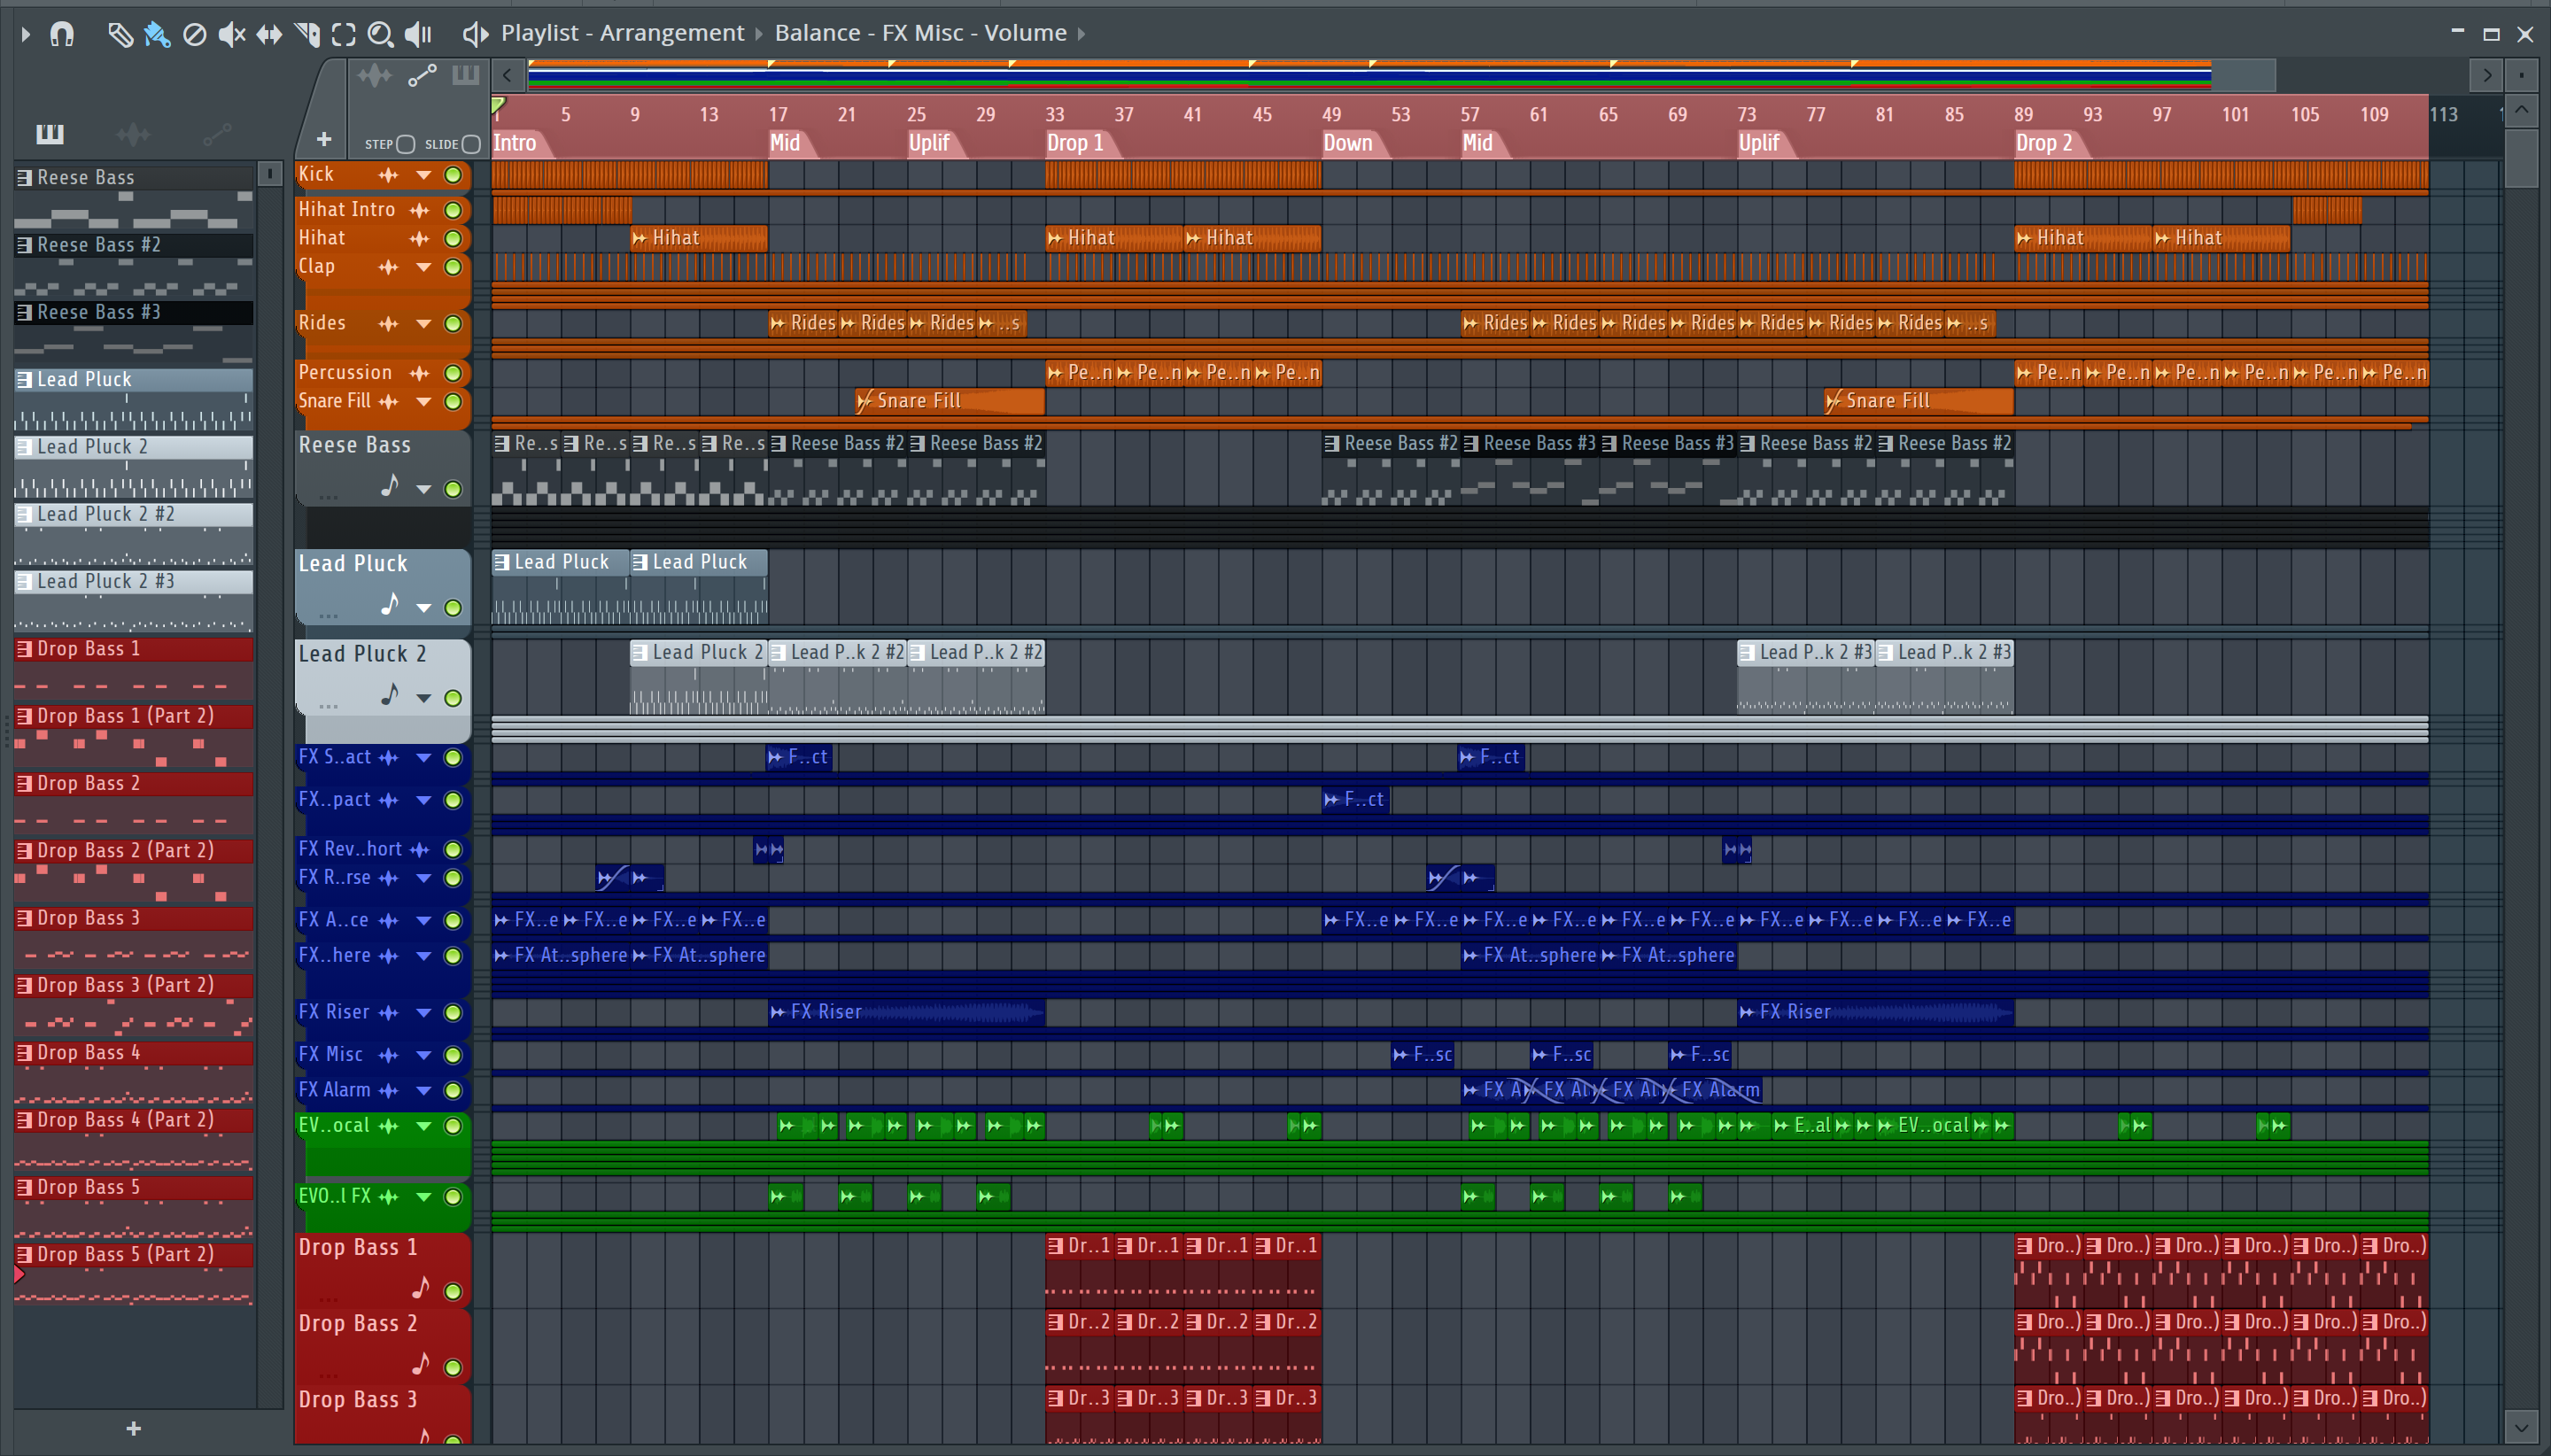This screenshot has height=1456, width=2551.
Task: Select the Select tool
Action: [x=343, y=34]
